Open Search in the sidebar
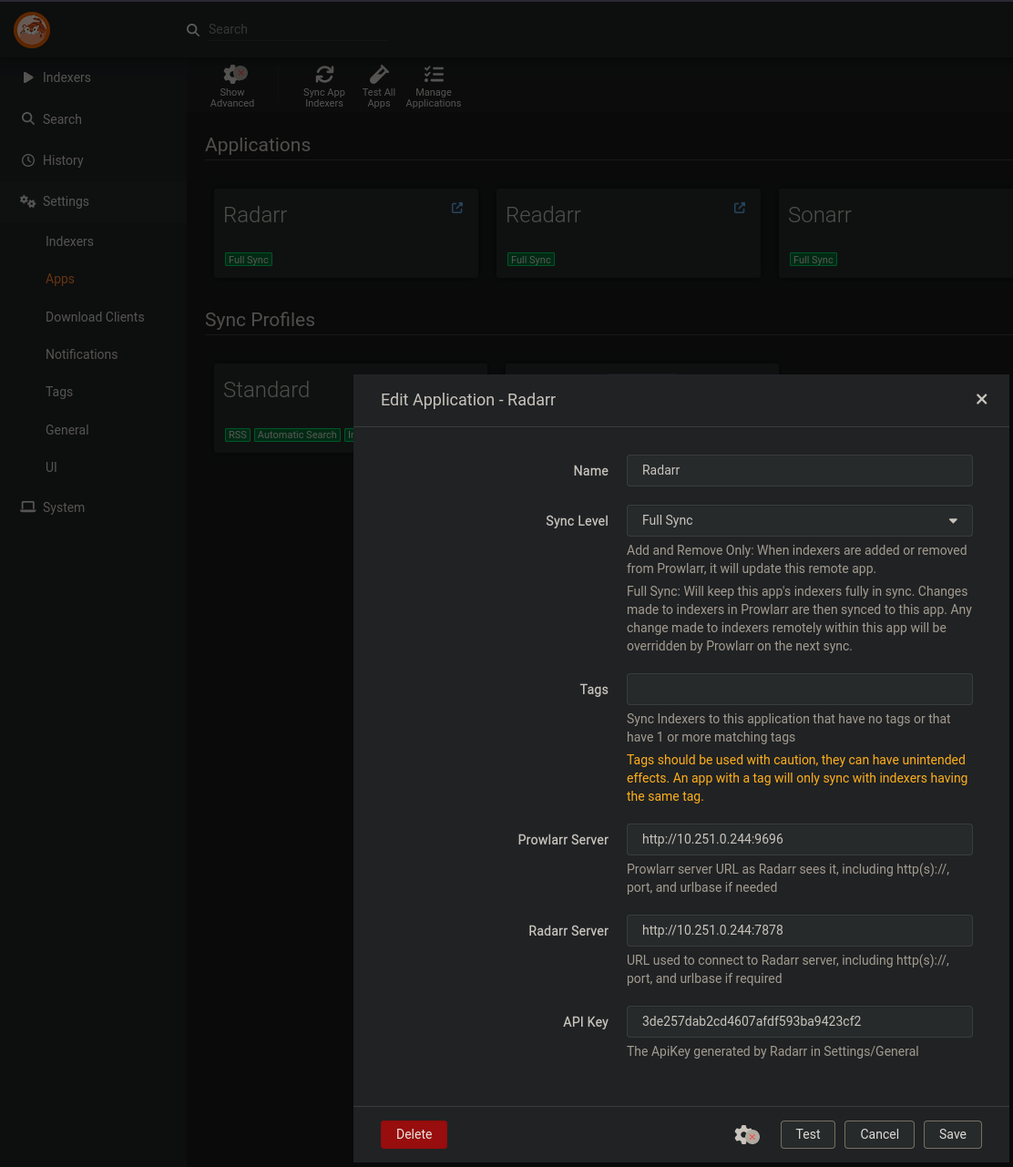 click(x=93, y=119)
